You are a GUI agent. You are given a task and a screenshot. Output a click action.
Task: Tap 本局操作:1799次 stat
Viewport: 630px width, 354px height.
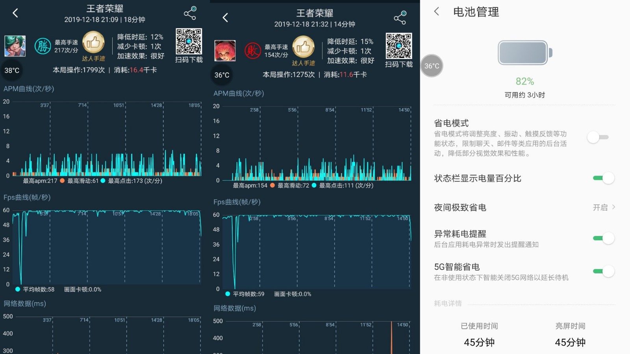79,70
